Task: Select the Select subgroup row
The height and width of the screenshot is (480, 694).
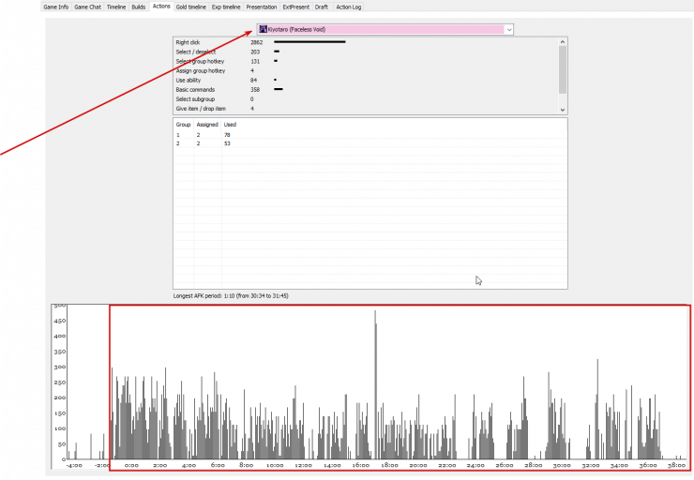Action: 366,99
